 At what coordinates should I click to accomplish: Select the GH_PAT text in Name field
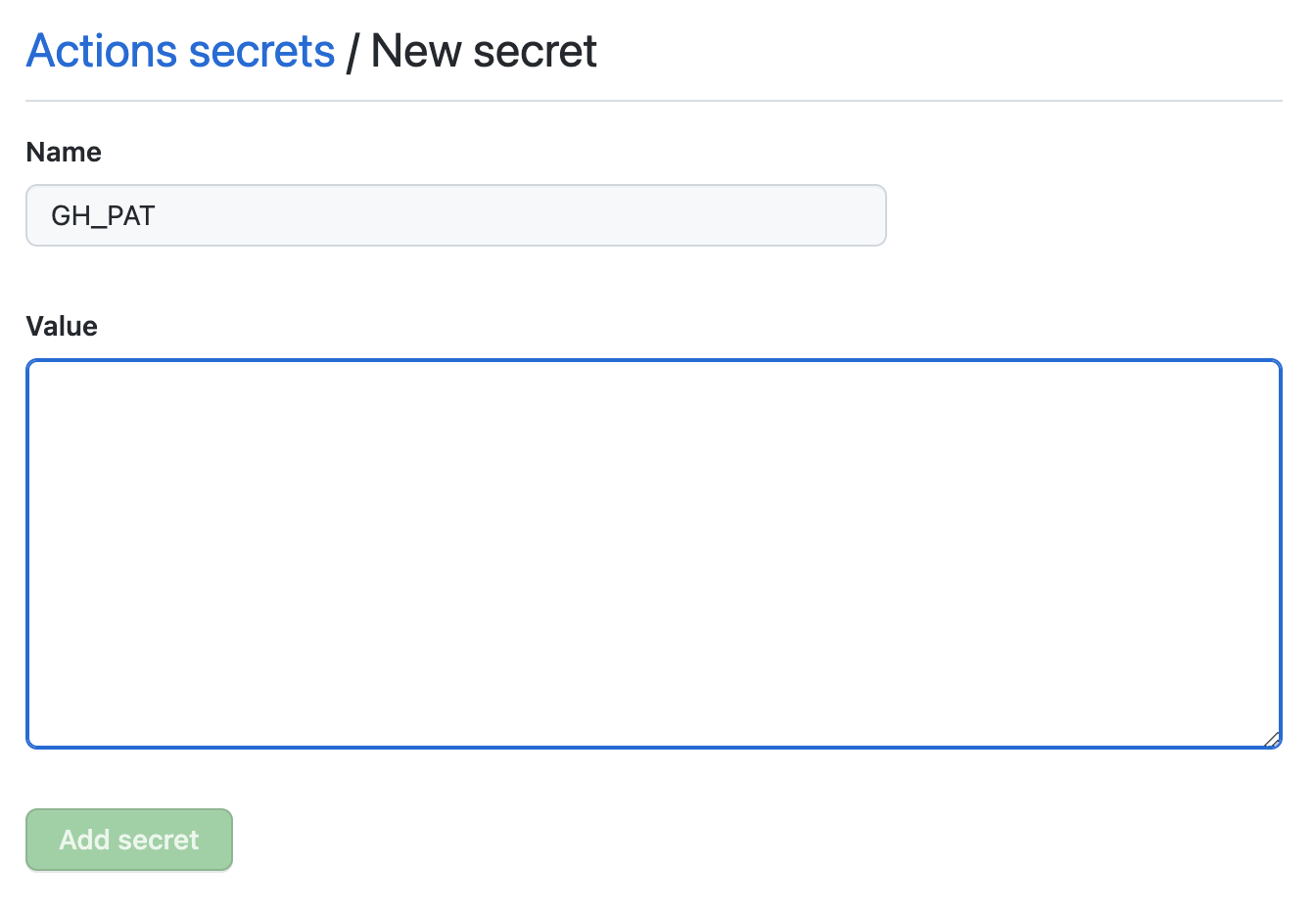click(x=103, y=216)
